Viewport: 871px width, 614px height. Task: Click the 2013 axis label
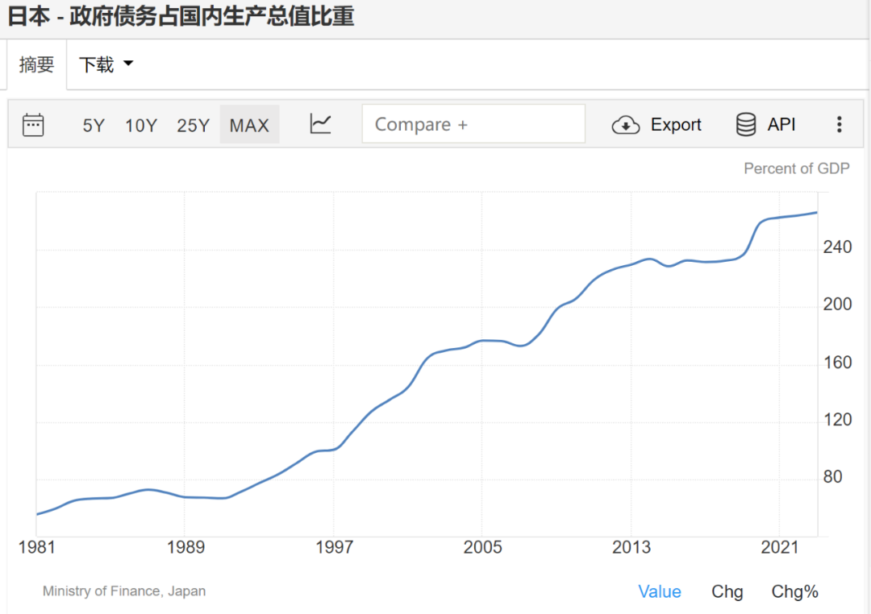pos(631,547)
